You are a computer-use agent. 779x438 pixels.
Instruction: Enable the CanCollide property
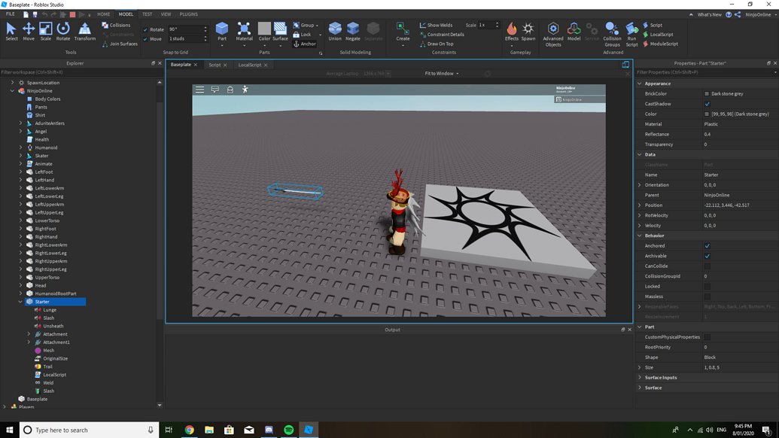[707, 266]
